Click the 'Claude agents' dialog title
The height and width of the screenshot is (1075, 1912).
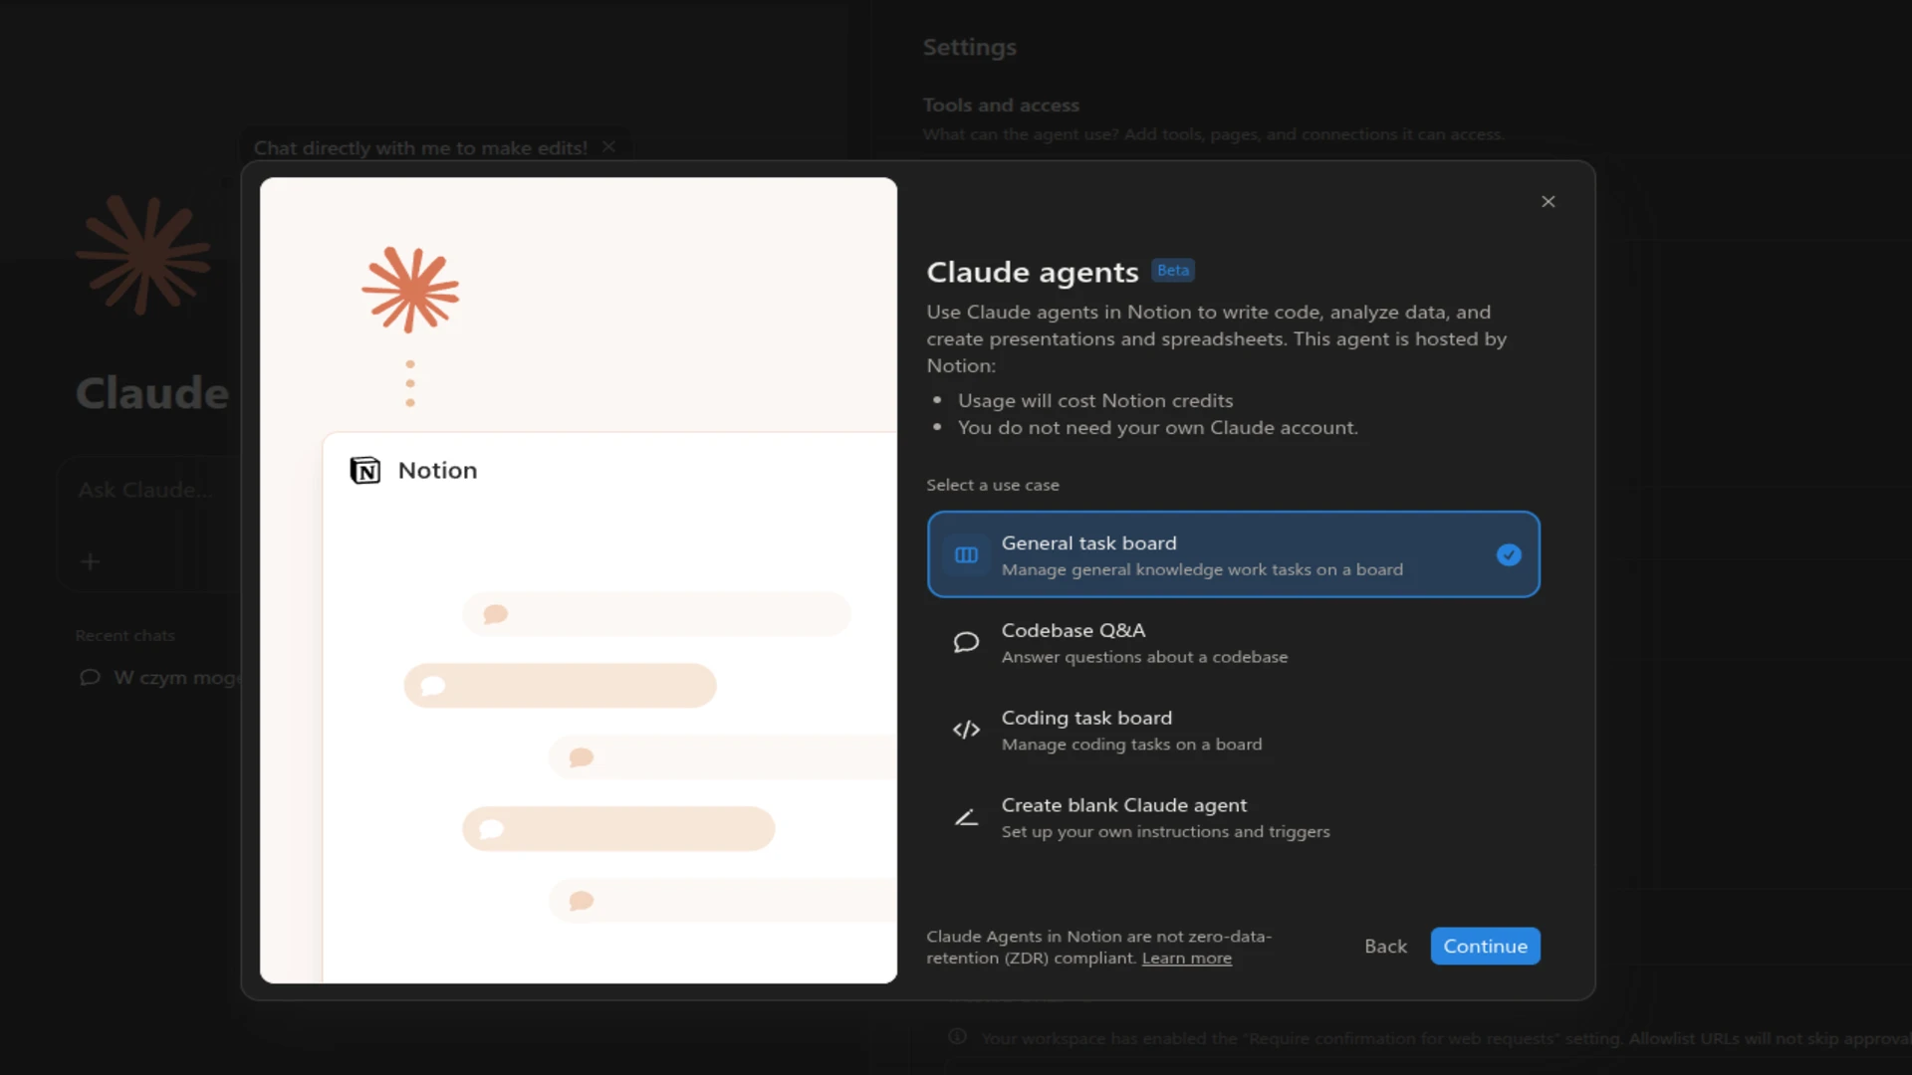tap(1032, 272)
